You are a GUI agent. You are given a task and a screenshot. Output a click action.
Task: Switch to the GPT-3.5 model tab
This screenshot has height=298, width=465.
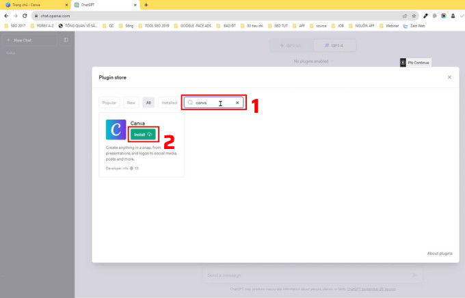tap(291, 46)
